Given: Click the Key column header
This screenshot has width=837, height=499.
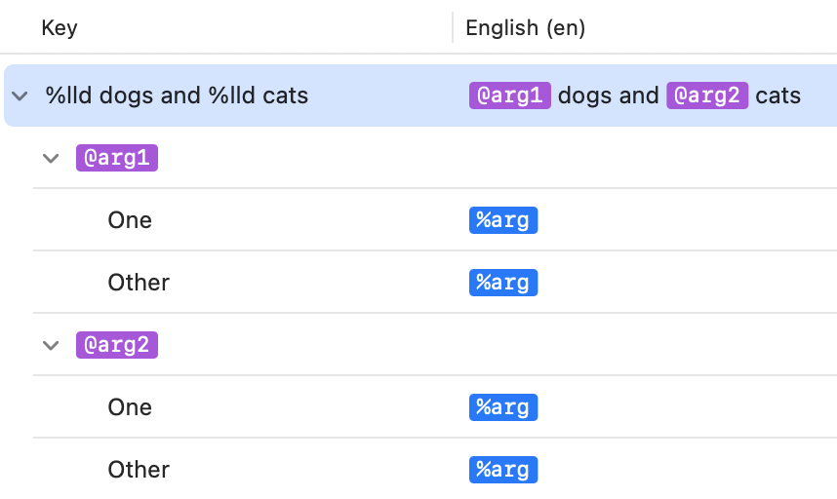Looking at the screenshot, I should point(60,28).
